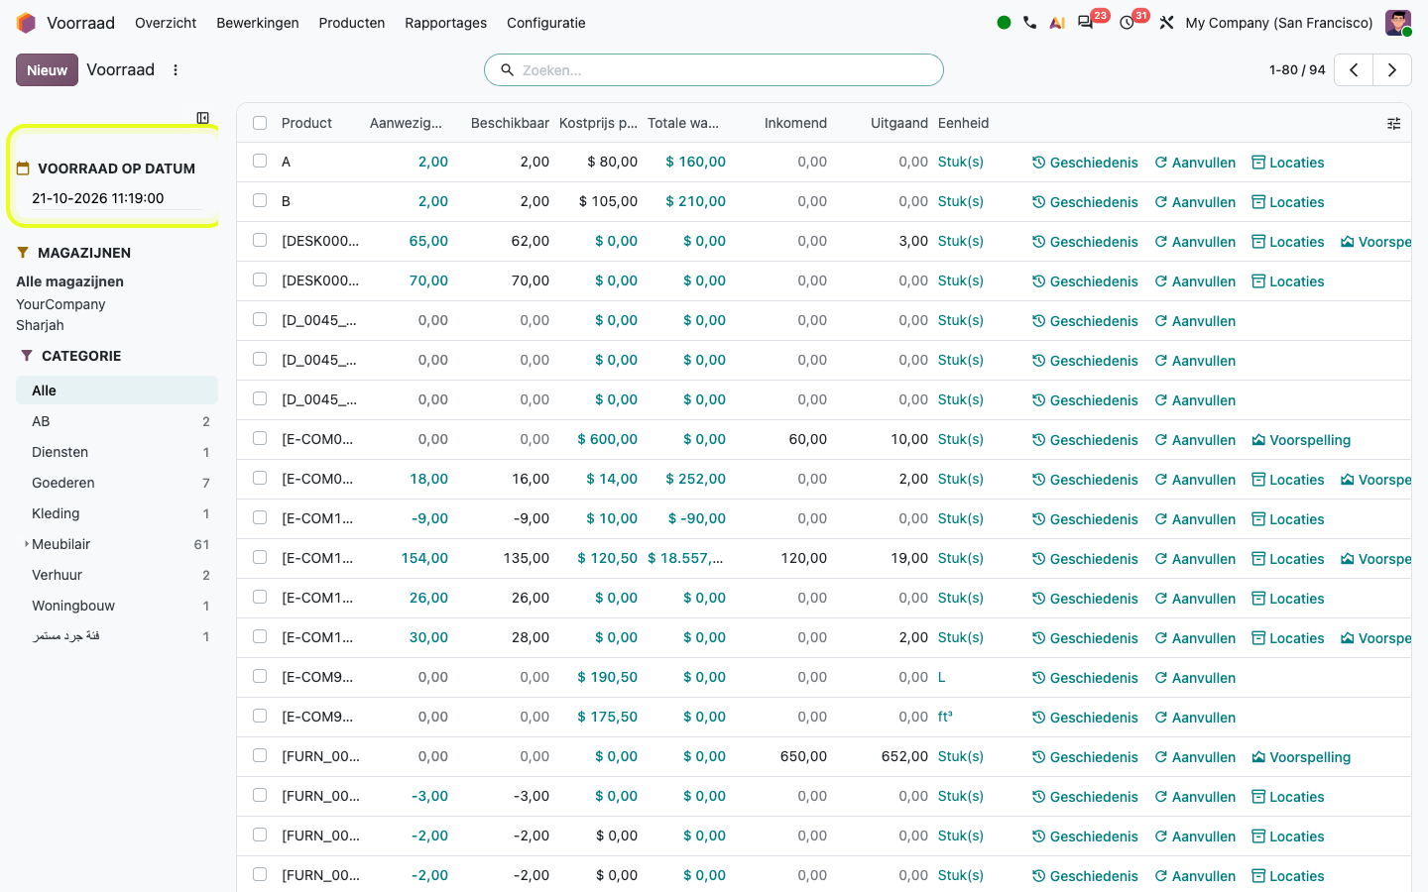This screenshot has height=892, width=1428.
Task: Select the Goederen category
Action: (117, 483)
